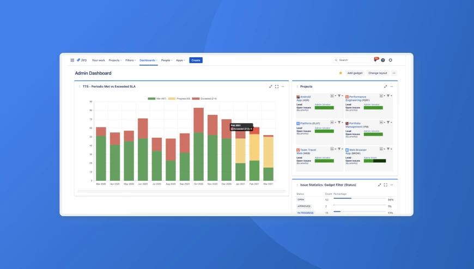The image size is (474, 269).
Task: Click the OPEN status lozenge
Action: (301, 200)
